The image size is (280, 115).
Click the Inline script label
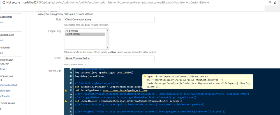coord(55,71)
